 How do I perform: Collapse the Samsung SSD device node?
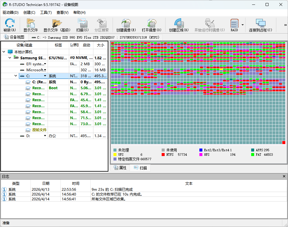pyautogui.click(x=10, y=58)
